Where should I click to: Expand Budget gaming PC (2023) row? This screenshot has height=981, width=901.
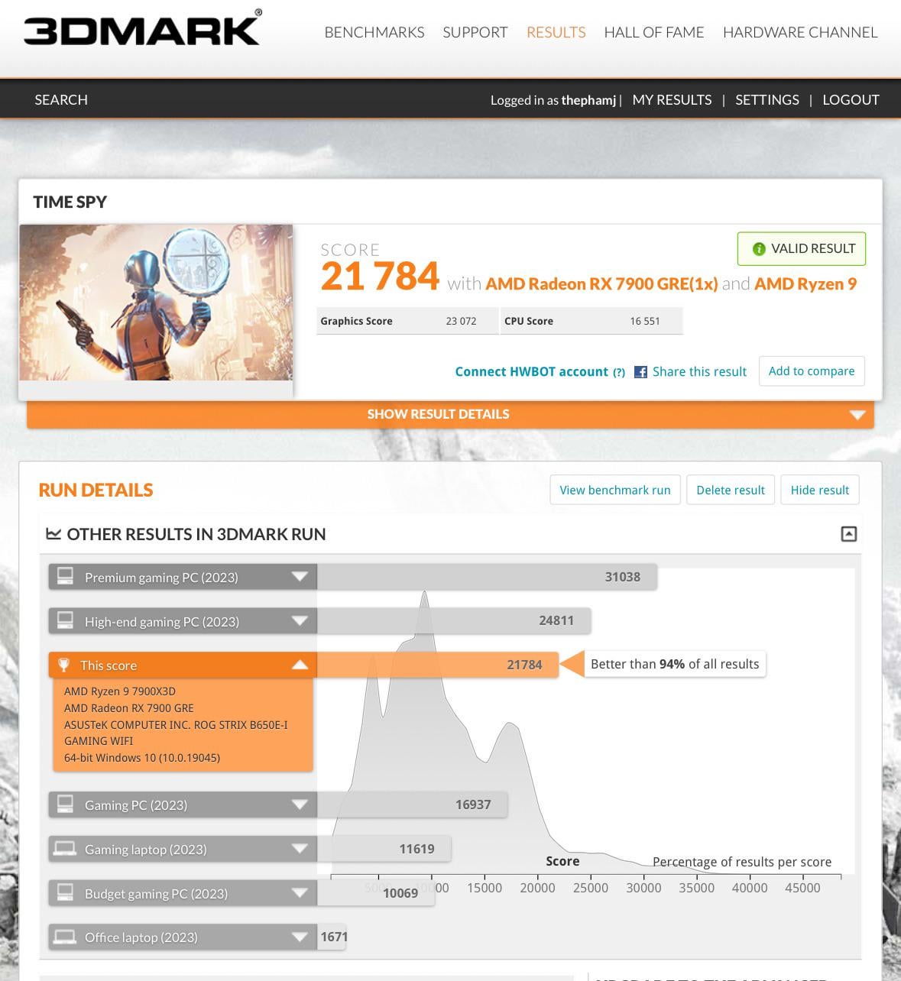[x=183, y=893]
